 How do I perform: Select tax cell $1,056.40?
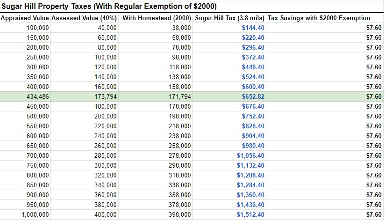251,156
